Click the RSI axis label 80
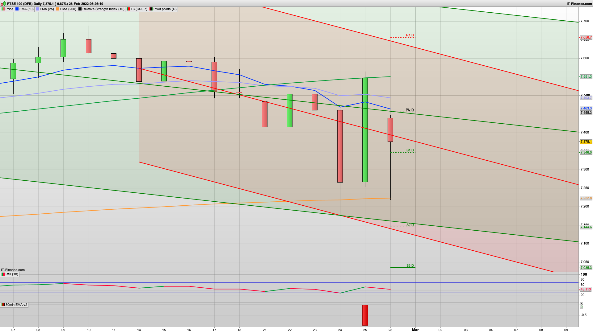 (x=582, y=279)
